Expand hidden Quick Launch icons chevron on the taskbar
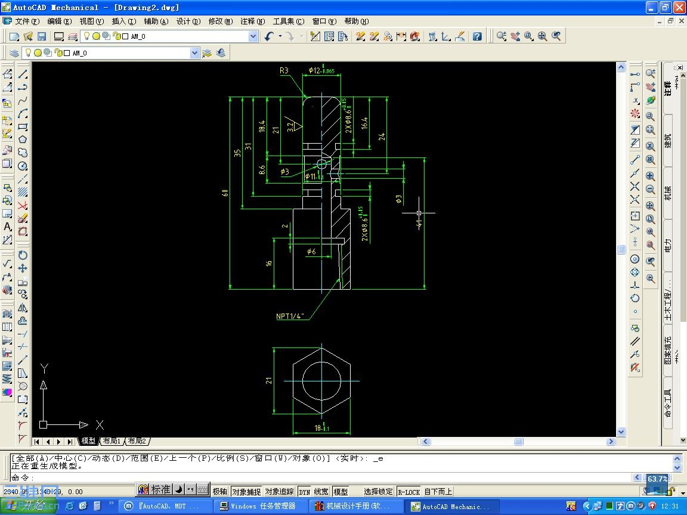This screenshot has width=687, height=515. click(112, 503)
